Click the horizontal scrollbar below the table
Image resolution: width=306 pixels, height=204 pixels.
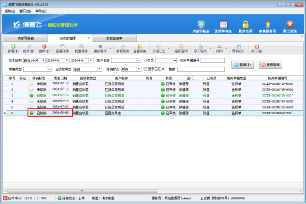(82, 191)
